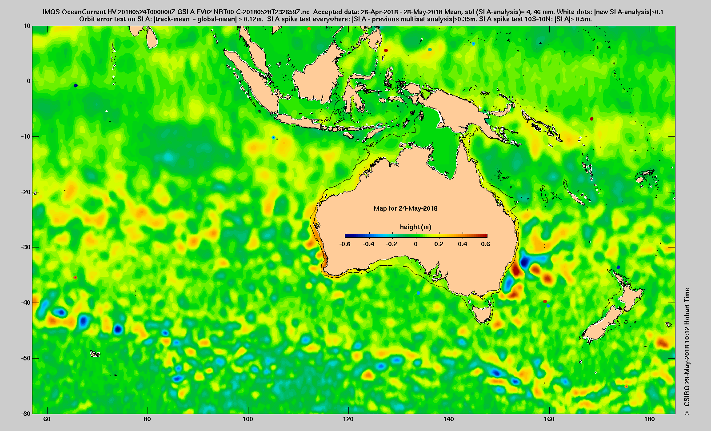Click the 'Orbit error test on SLA' text

point(115,19)
